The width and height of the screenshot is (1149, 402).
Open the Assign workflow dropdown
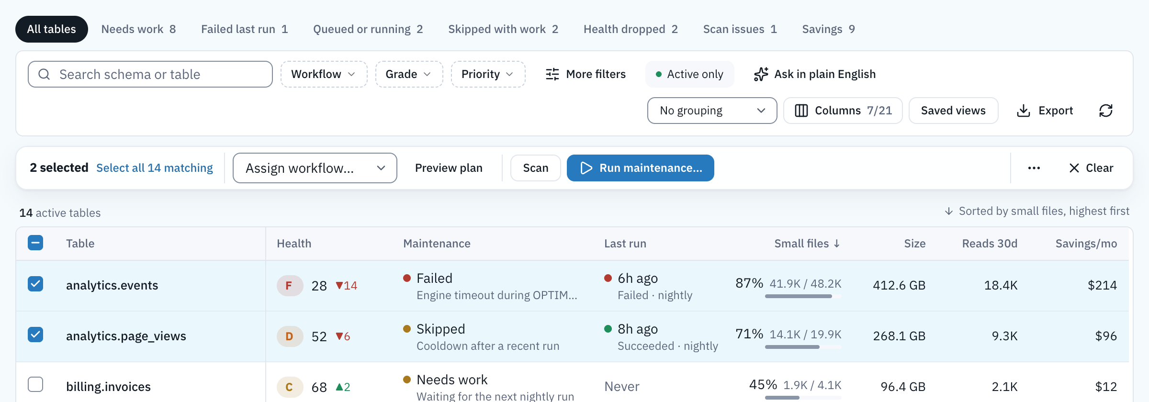[315, 168]
